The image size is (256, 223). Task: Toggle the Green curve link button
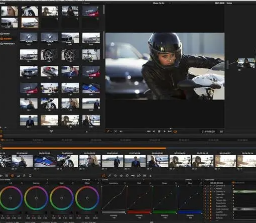pos(176,183)
